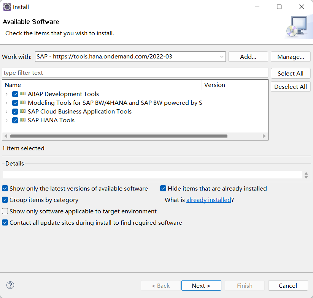Image resolution: width=313 pixels, height=298 pixels.
Task: Click the scroll left arrow in software list
Action: [6, 136]
